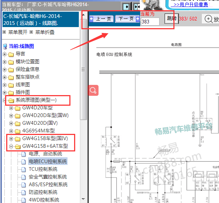Select 系统原理图(类型一) folder
219x203 pixels.
pyautogui.click(x=36, y=100)
